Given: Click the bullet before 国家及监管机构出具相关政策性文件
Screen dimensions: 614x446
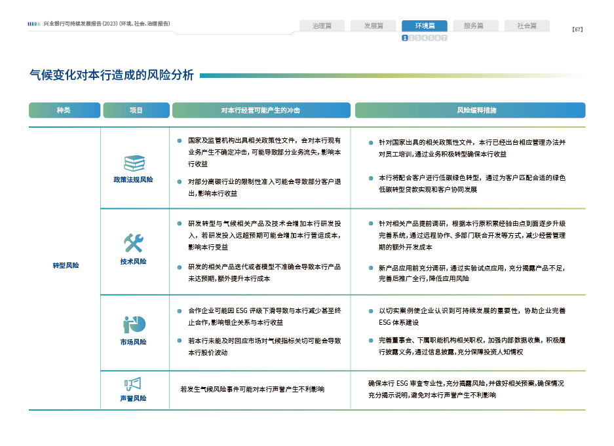Looking at the screenshot, I should pos(179,140).
